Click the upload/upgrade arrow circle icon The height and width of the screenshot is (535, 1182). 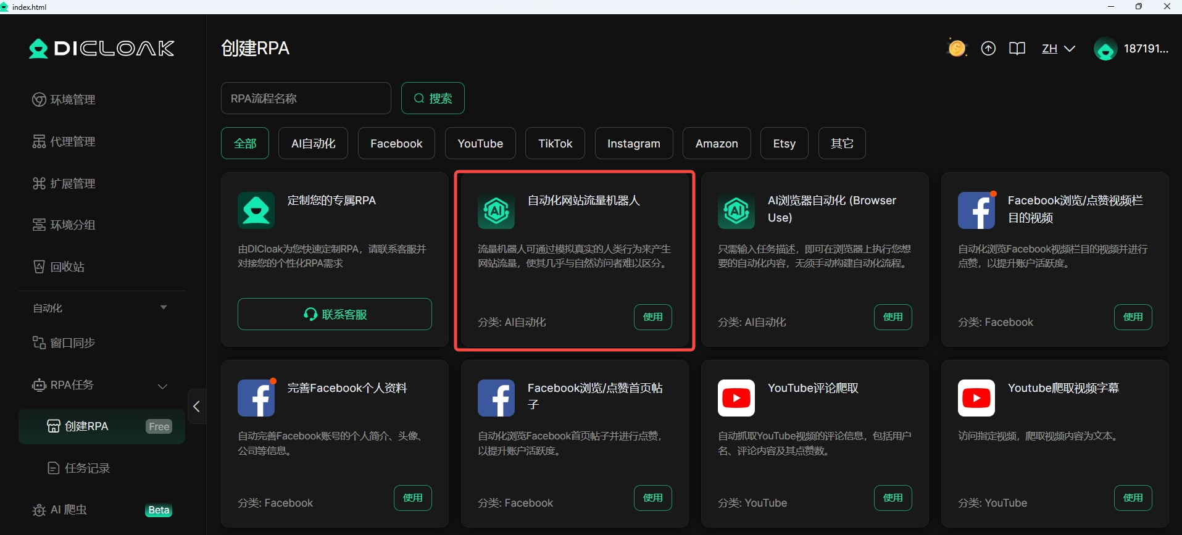[988, 48]
